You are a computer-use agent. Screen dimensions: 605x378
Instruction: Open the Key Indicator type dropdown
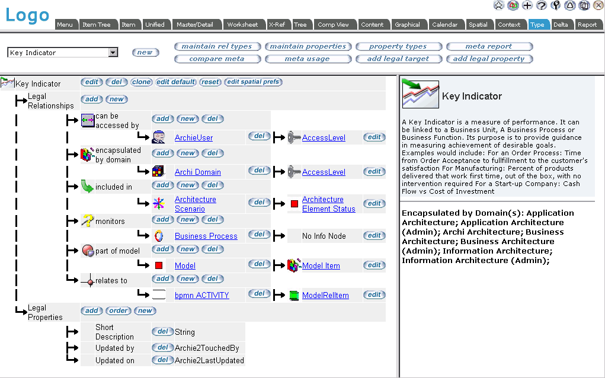(x=113, y=53)
